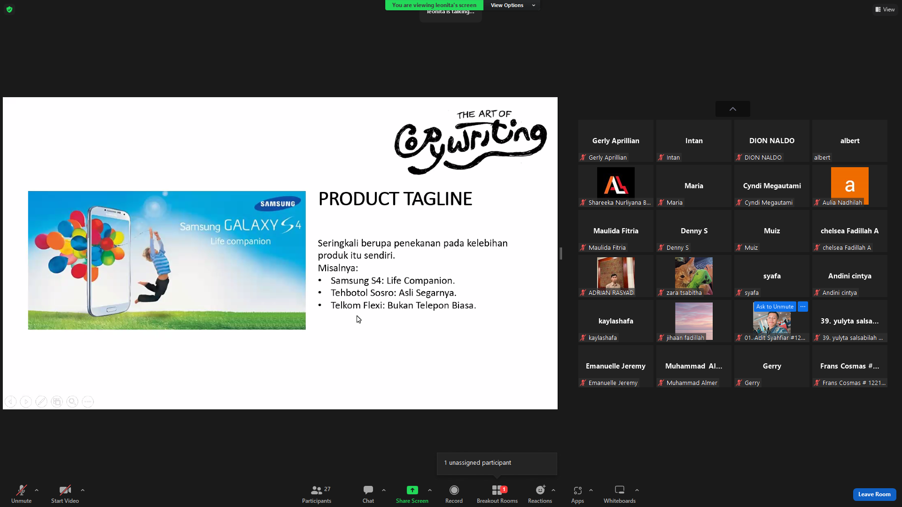
Task: Expand the Reactions options caret
Action: tap(553, 490)
